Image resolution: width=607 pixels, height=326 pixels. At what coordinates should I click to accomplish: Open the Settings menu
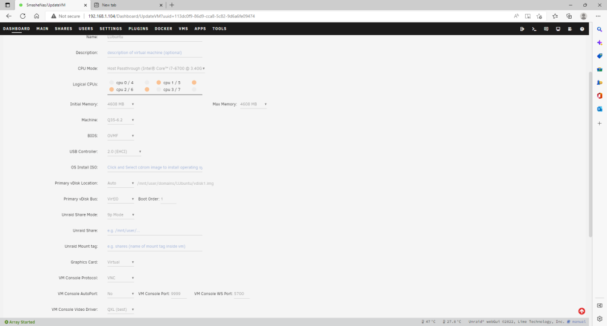[110, 29]
